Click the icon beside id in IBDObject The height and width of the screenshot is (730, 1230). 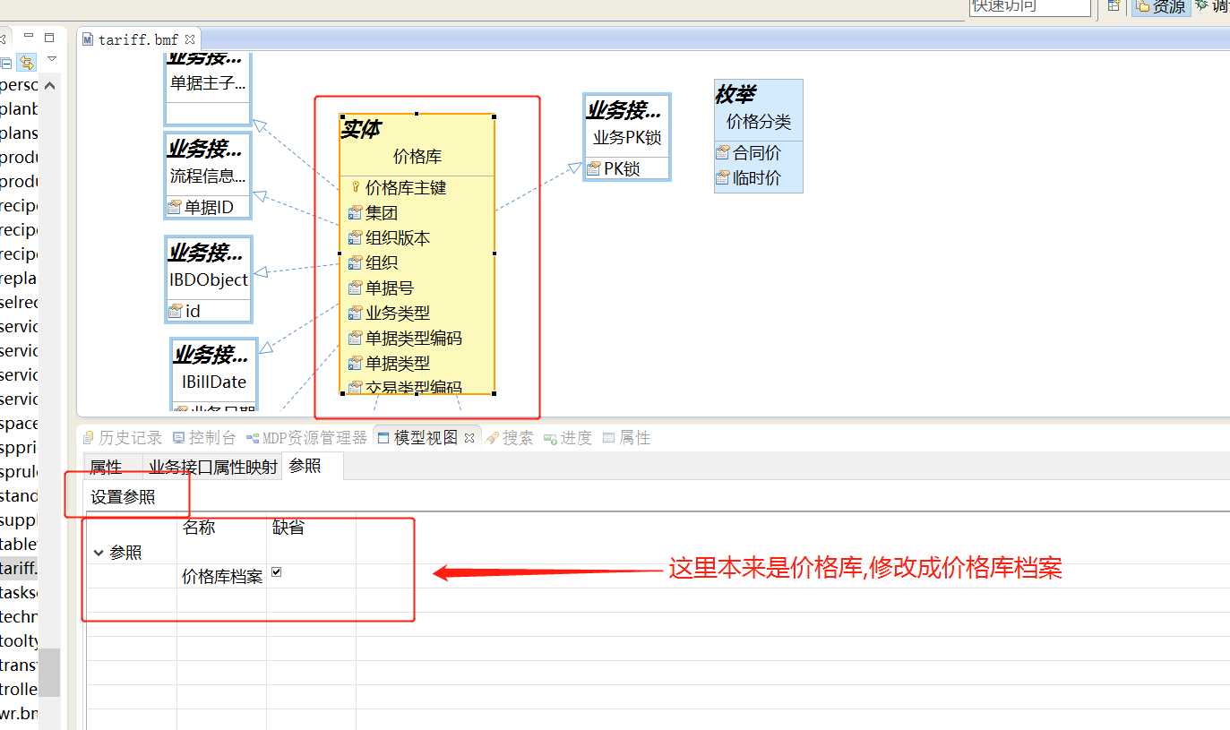(175, 312)
